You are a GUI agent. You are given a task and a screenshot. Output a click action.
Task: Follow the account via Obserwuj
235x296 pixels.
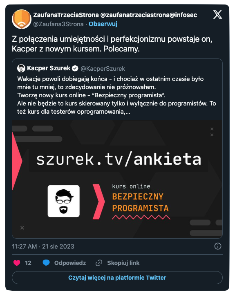pyautogui.click(x=103, y=24)
